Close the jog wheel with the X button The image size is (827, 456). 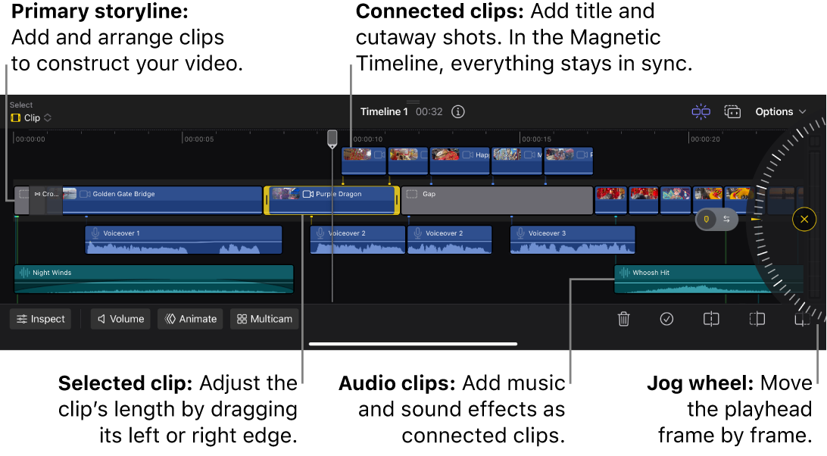804,219
